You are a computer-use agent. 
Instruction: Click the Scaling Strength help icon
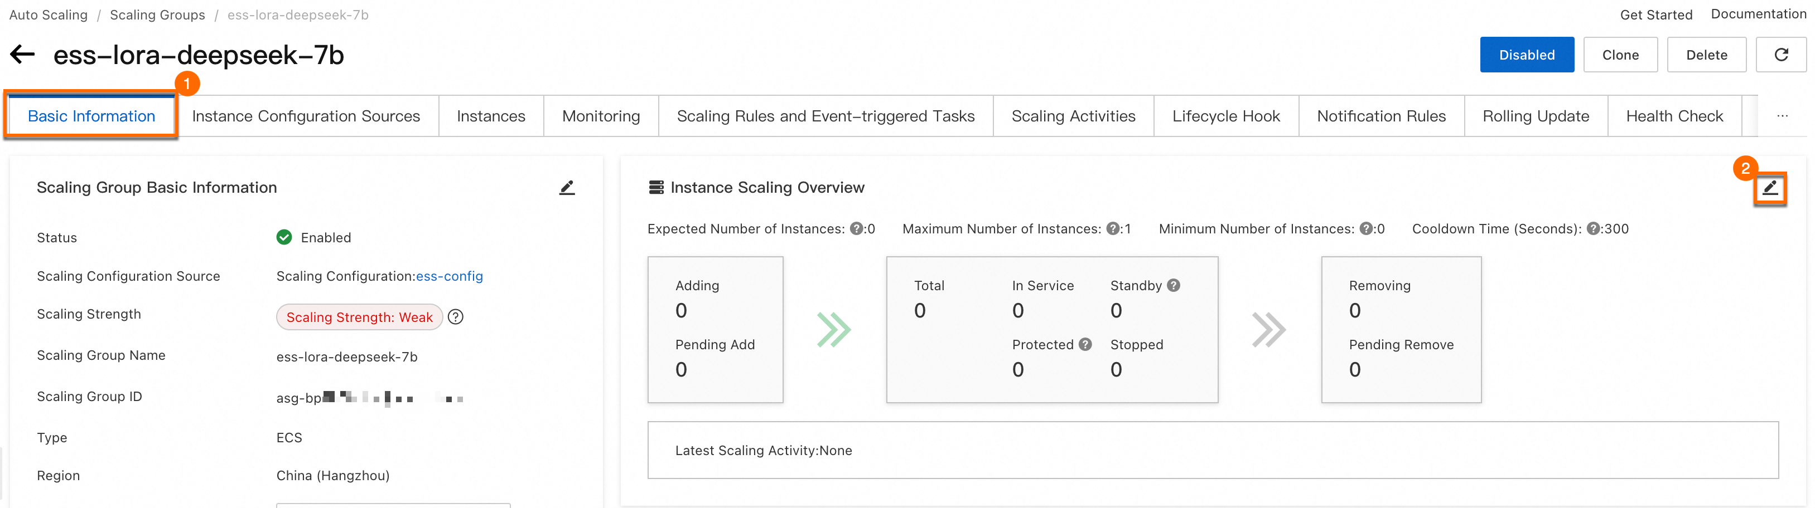(456, 317)
